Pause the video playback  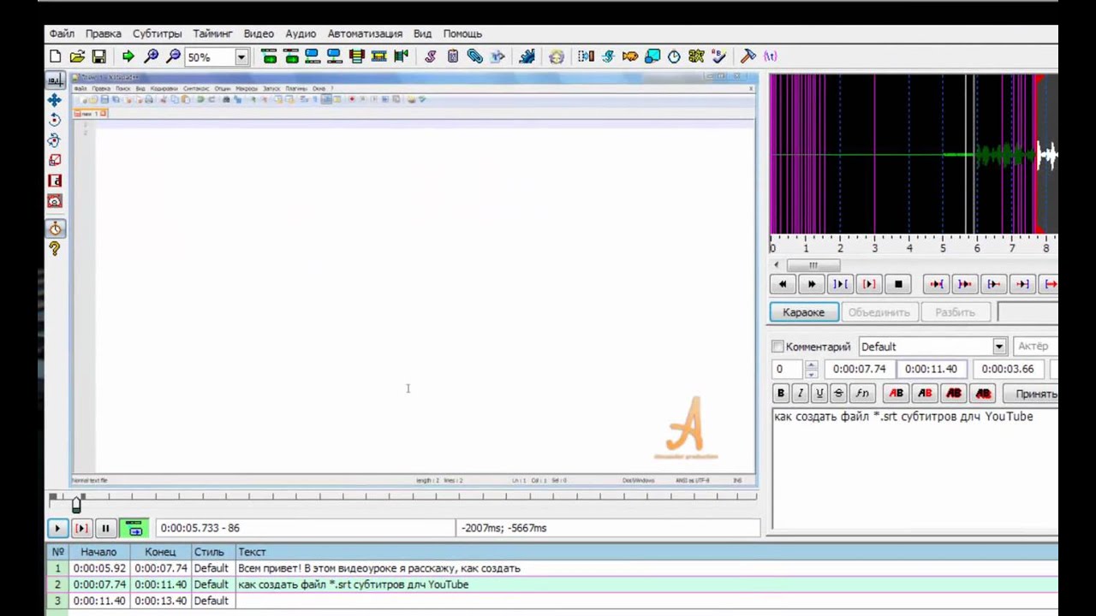(x=105, y=529)
